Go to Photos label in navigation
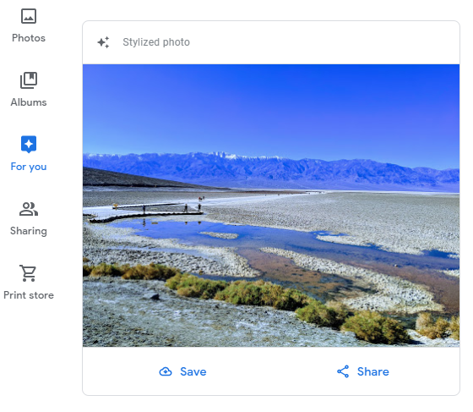This screenshot has height=412, width=473. [29, 38]
